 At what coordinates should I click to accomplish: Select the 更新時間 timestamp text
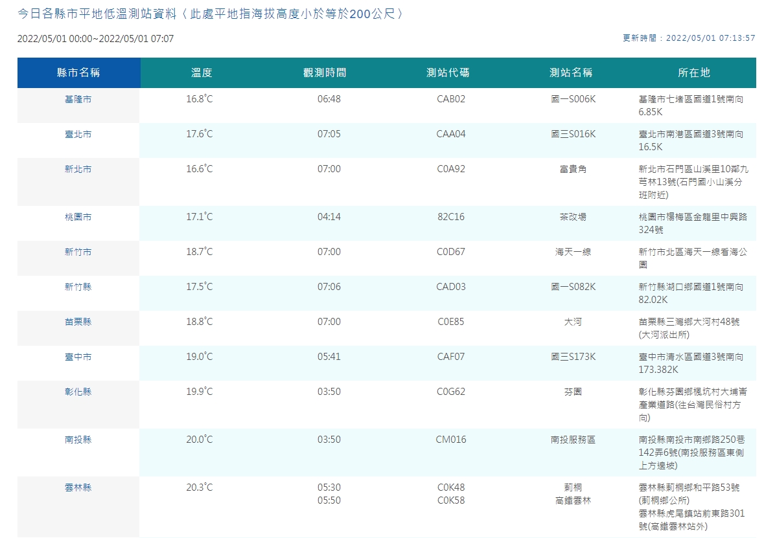pyautogui.click(x=689, y=38)
